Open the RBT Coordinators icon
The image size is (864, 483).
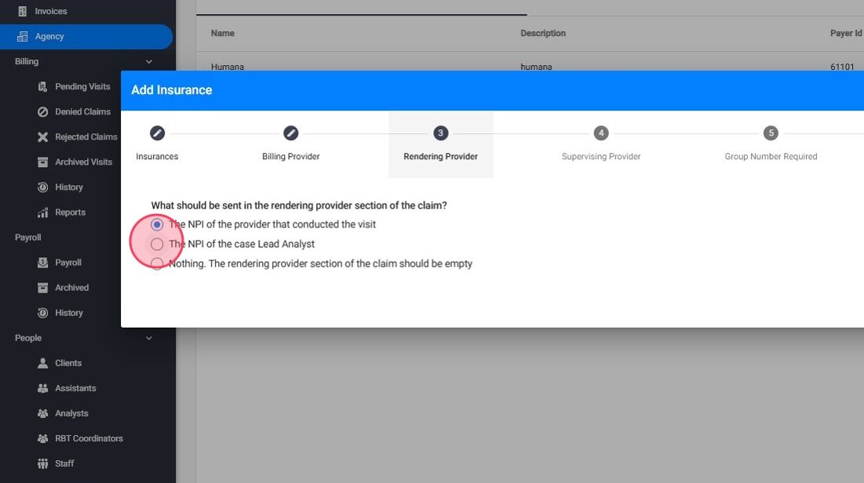[42, 438]
